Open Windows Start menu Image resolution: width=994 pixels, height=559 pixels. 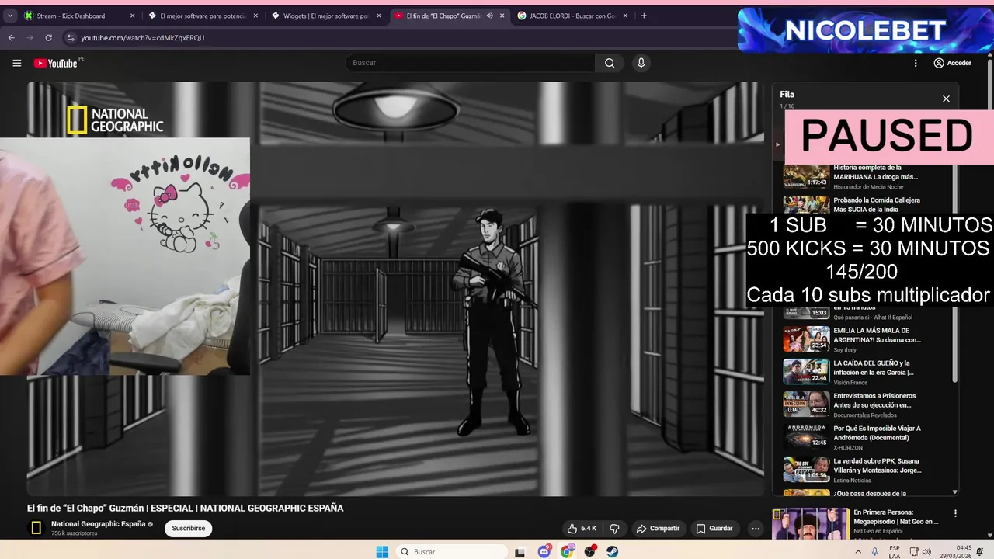point(382,552)
